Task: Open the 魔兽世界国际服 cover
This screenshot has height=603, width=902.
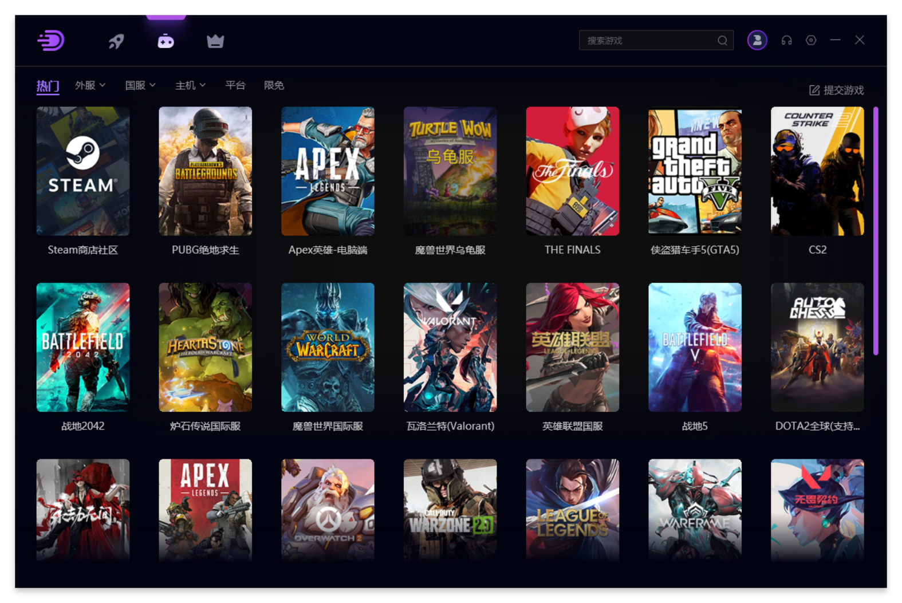Action: (x=328, y=348)
